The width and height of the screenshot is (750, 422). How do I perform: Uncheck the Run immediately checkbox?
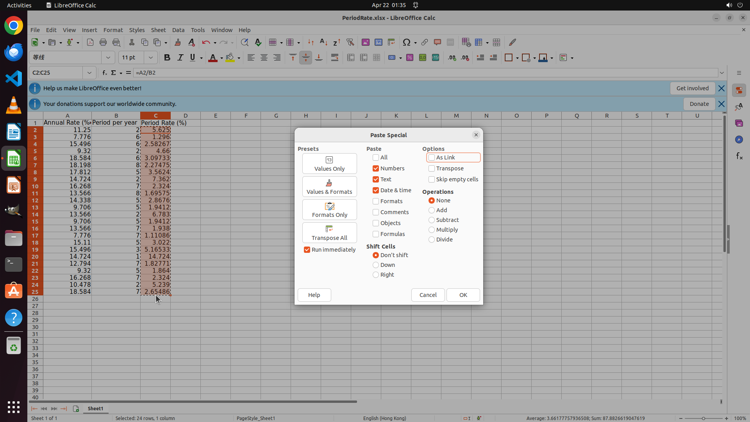pos(307,250)
